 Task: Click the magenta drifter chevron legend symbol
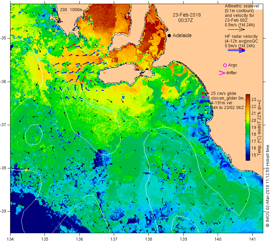coord(222,73)
